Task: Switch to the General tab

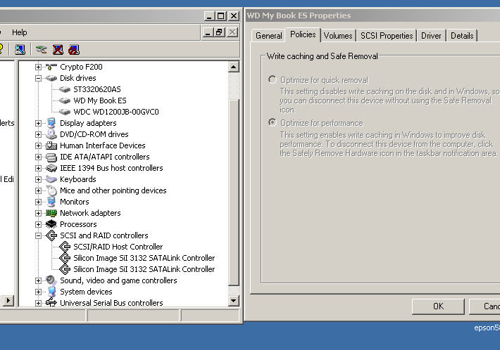Action: (x=269, y=36)
